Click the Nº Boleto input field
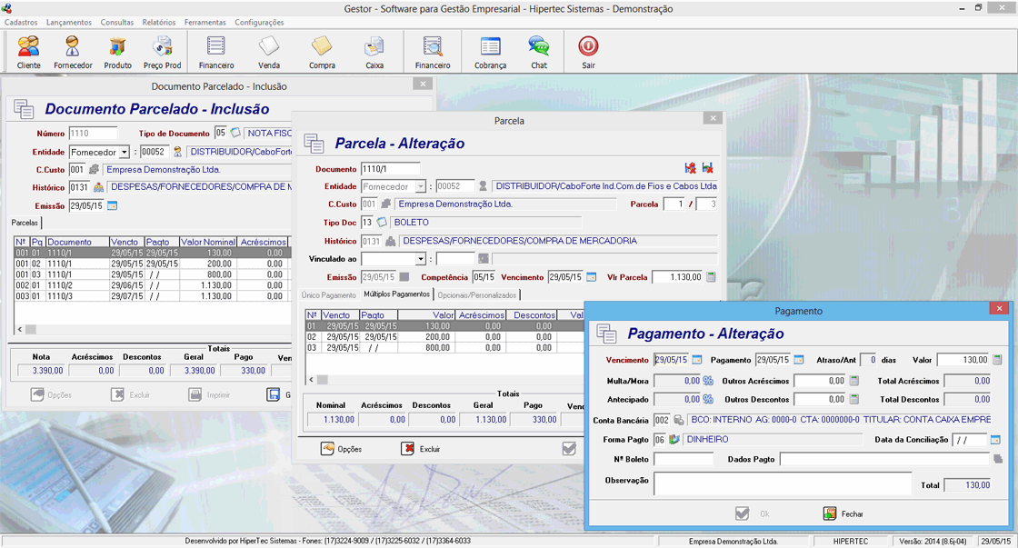Screen dimensions: 1018x548 coord(684,459)
